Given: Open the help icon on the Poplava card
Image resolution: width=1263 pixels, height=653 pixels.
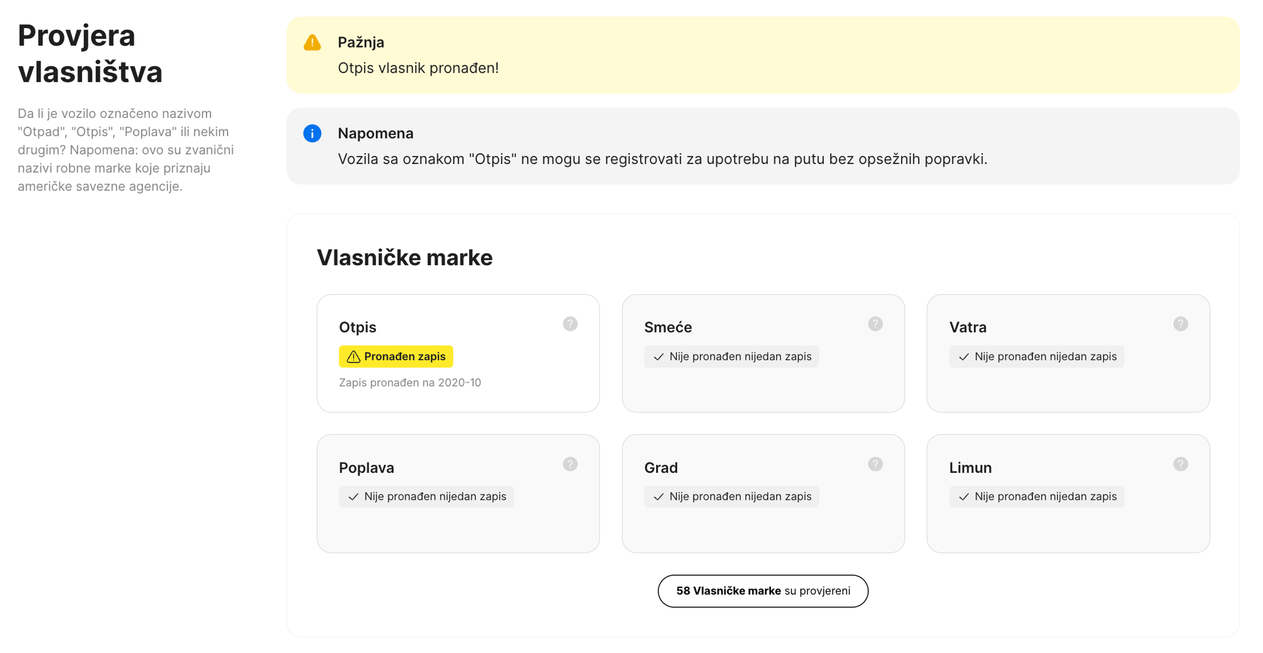Looking at the screenshot, I should (571, 464).
